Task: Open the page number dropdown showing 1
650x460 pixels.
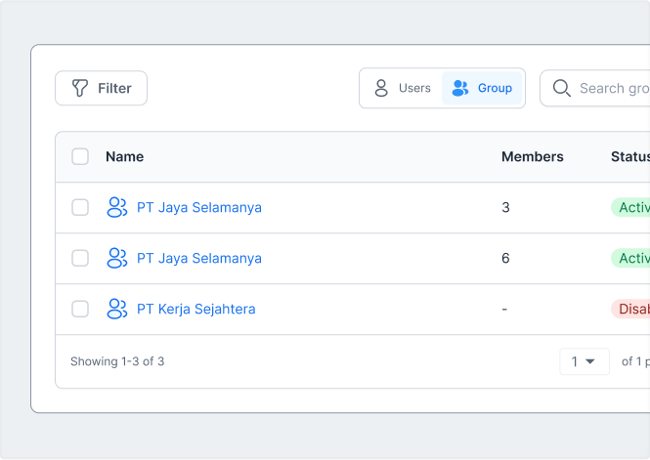Action: (585, 361)
